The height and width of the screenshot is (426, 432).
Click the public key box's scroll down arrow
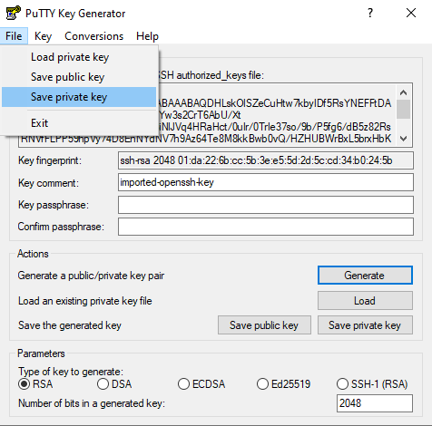click(x=403, y=139)
